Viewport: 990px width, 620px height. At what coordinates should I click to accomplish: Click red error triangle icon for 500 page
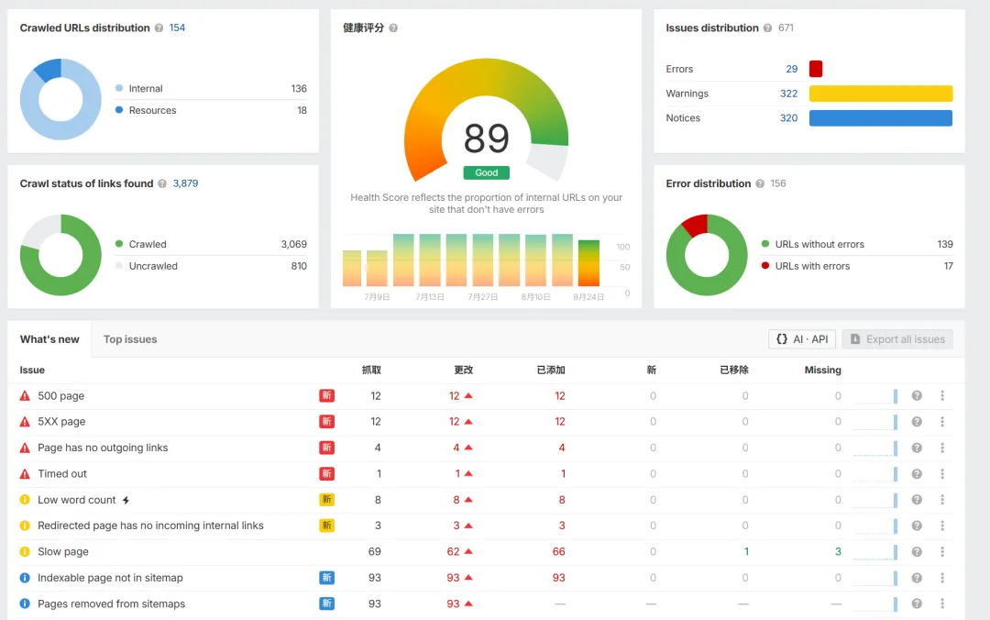(x=25, y=395)
